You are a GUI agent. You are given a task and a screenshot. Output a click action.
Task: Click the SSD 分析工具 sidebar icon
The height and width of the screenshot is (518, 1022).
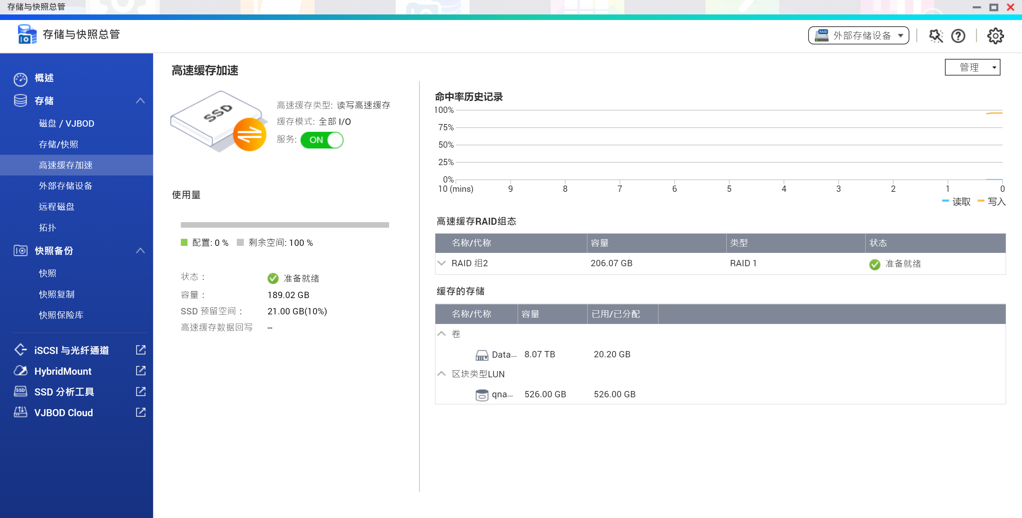tap(20, 392)
